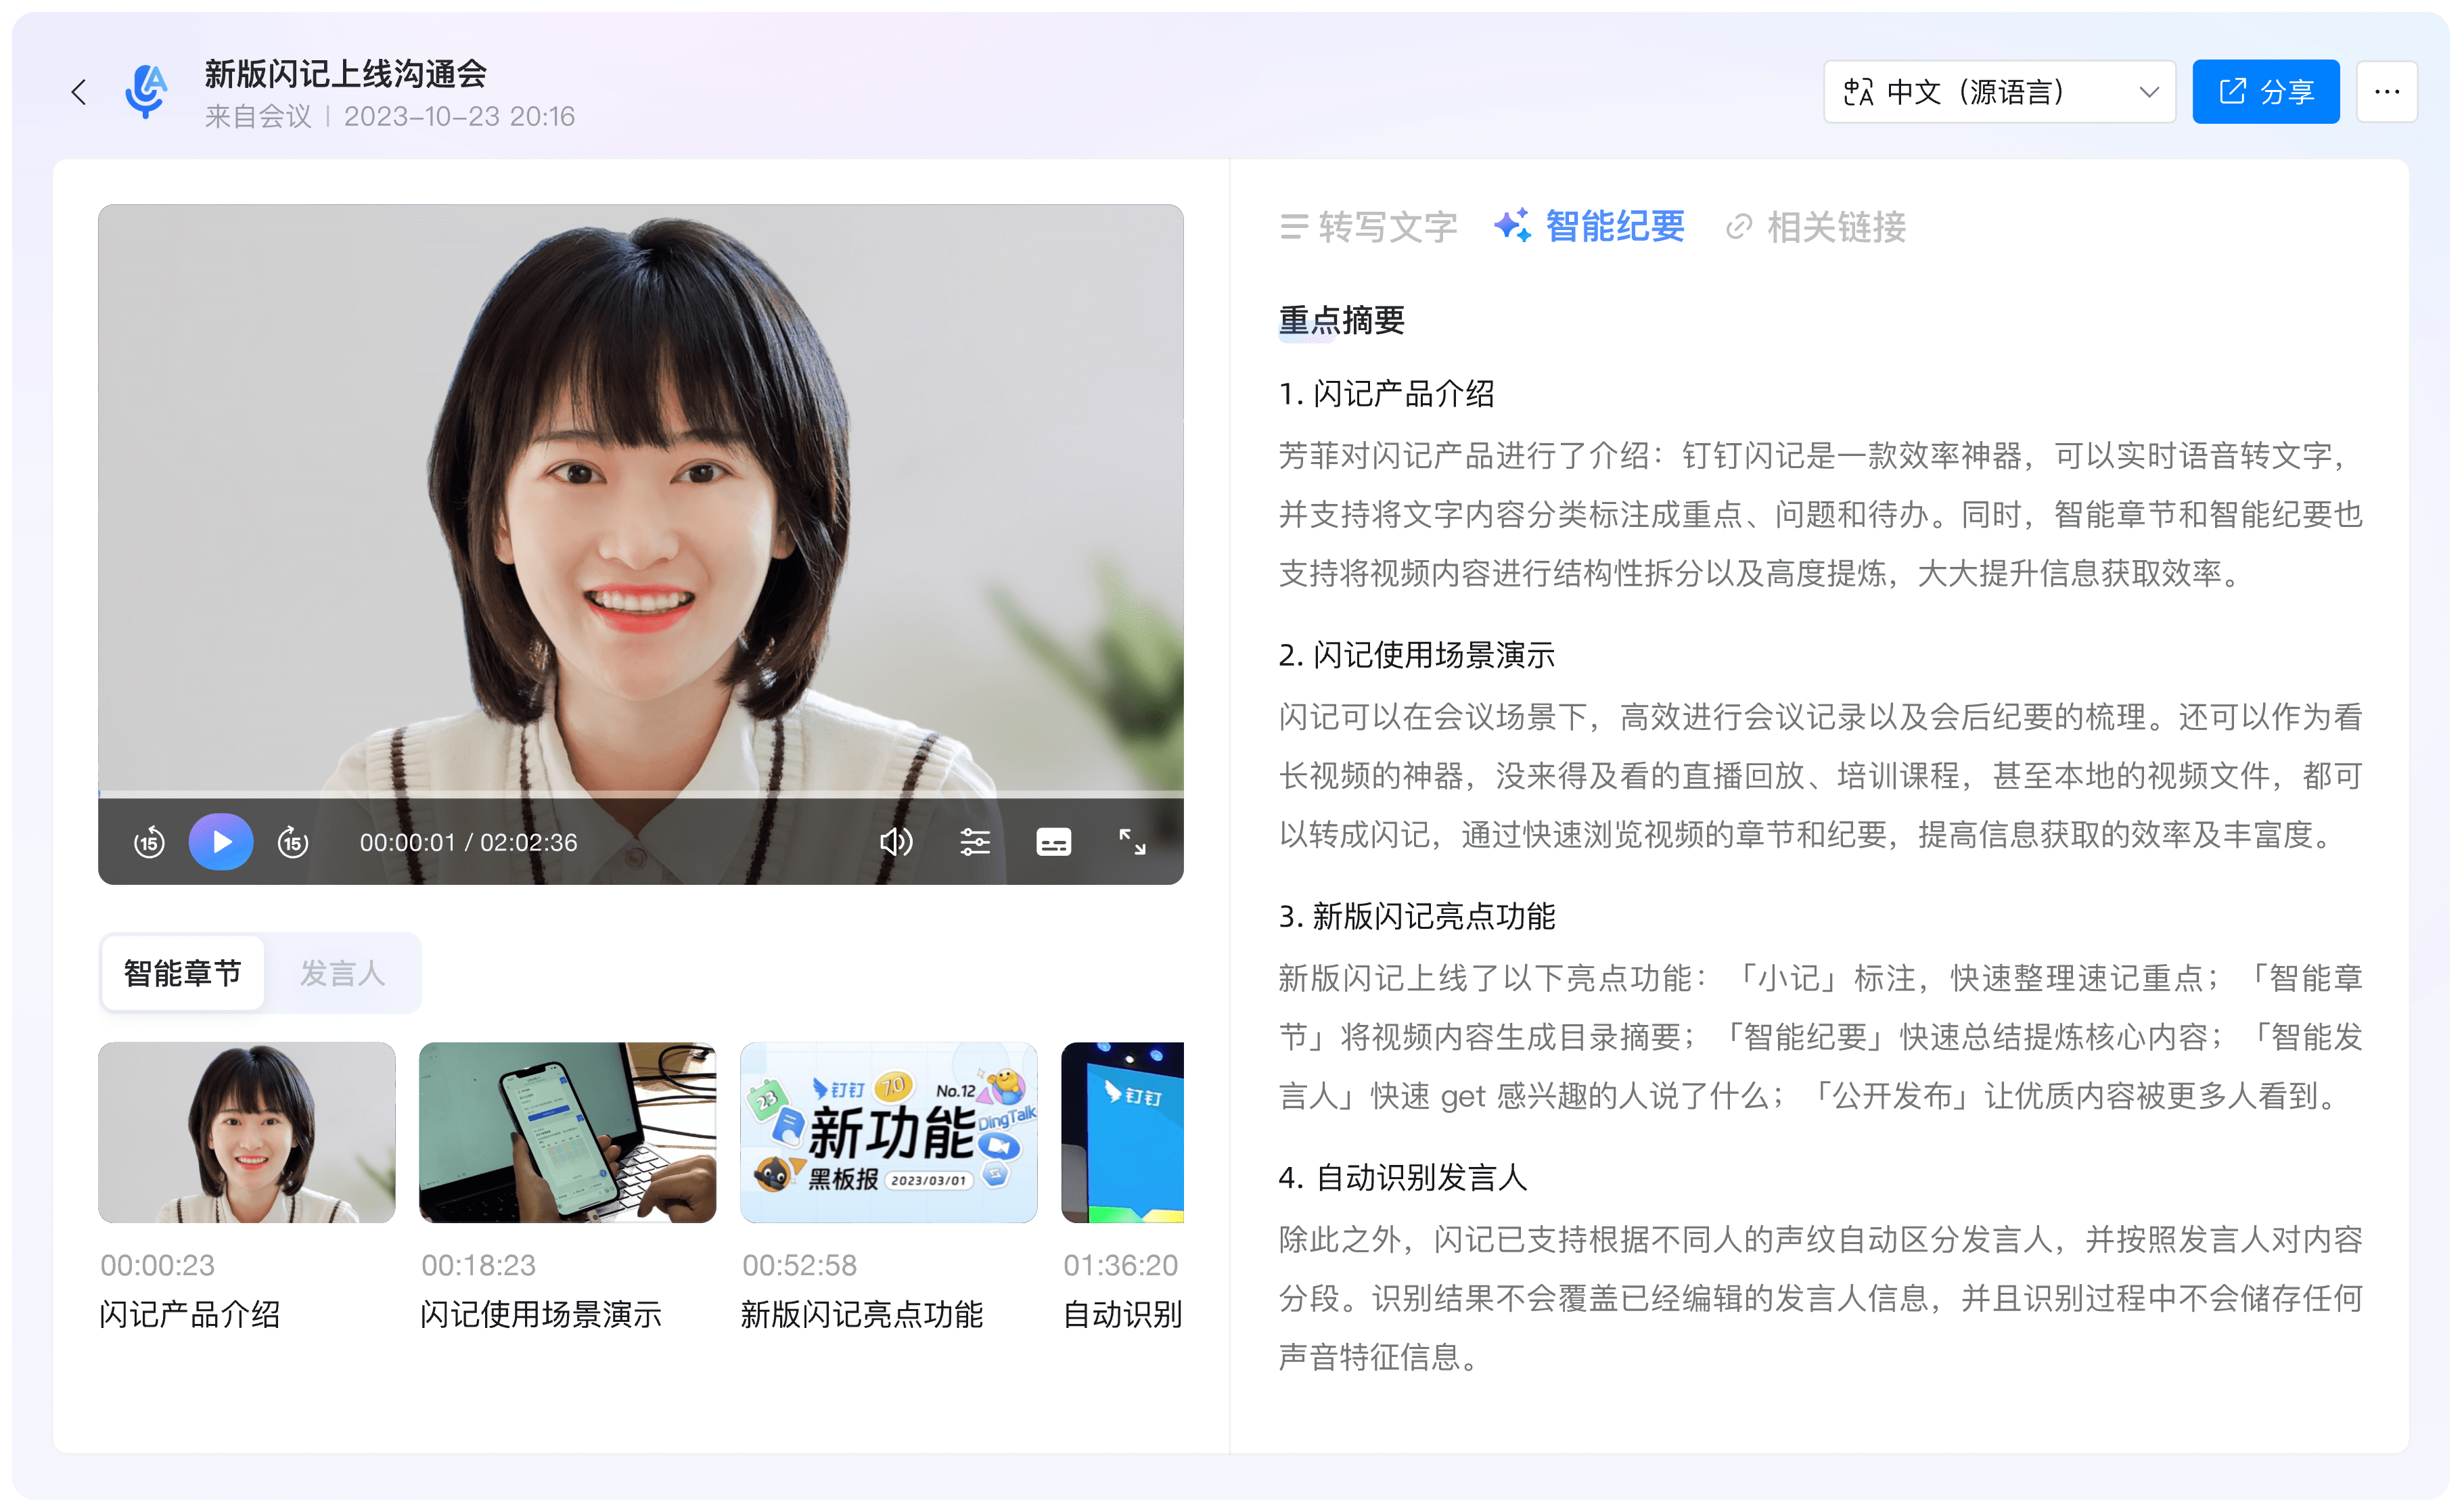Select 智能章节 chapter toggle

pos(183,973)
